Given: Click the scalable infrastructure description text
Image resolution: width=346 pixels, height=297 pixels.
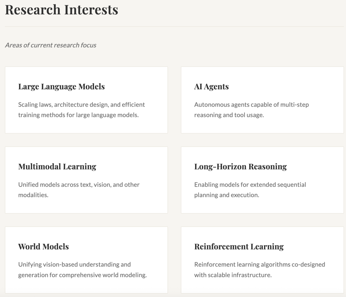Looking at the screenshot, I should 259,270.
